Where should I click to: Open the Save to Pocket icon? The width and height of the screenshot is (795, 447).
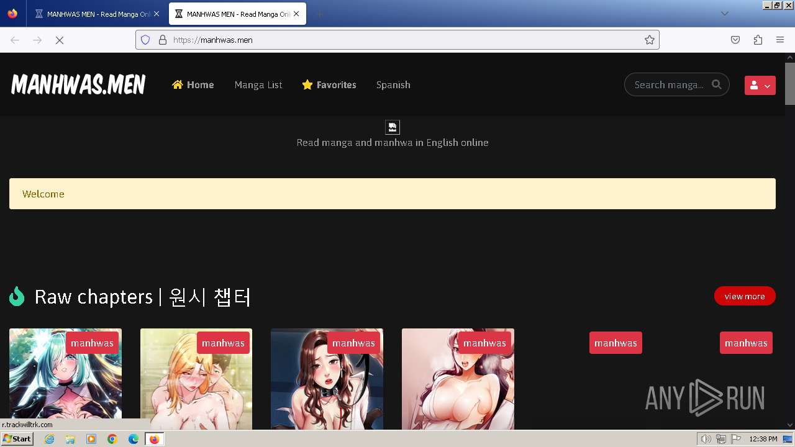pos(735,40)
